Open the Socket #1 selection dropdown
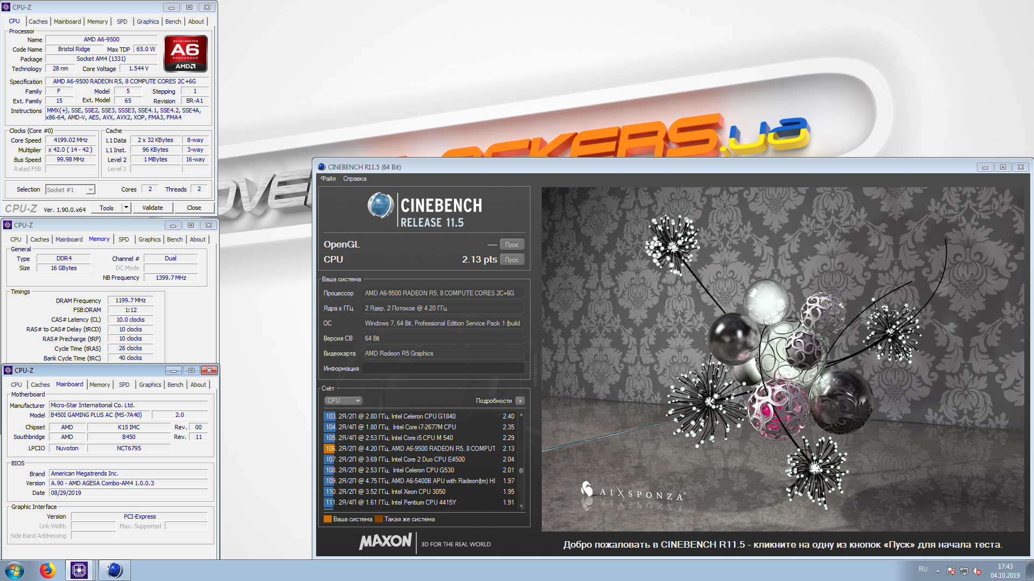The height and width of the screenshot is (581, 1034). coord(70,189)
